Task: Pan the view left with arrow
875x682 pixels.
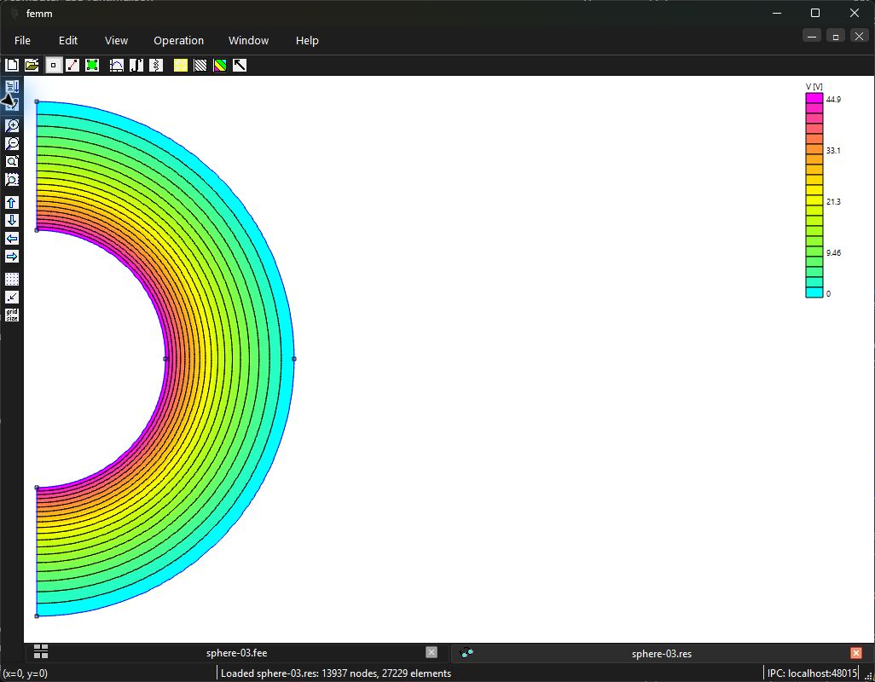Action: (x=12, y=238)
